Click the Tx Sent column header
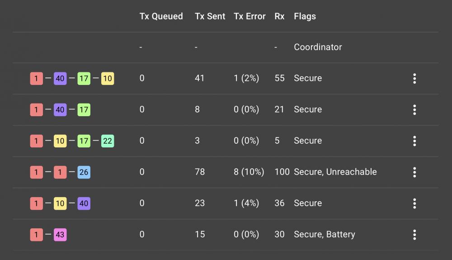The image size is (452, 260). click(x=210, y=16)
